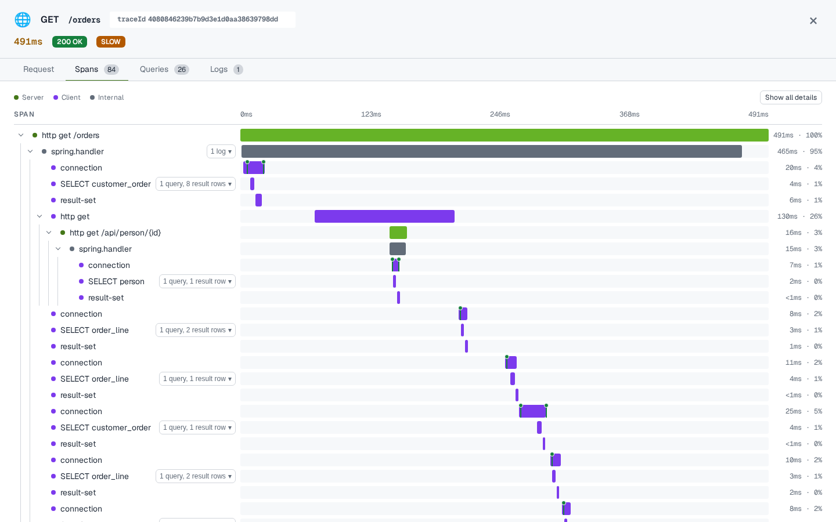Click the 465ms · 95% duration value

point(799,151)
